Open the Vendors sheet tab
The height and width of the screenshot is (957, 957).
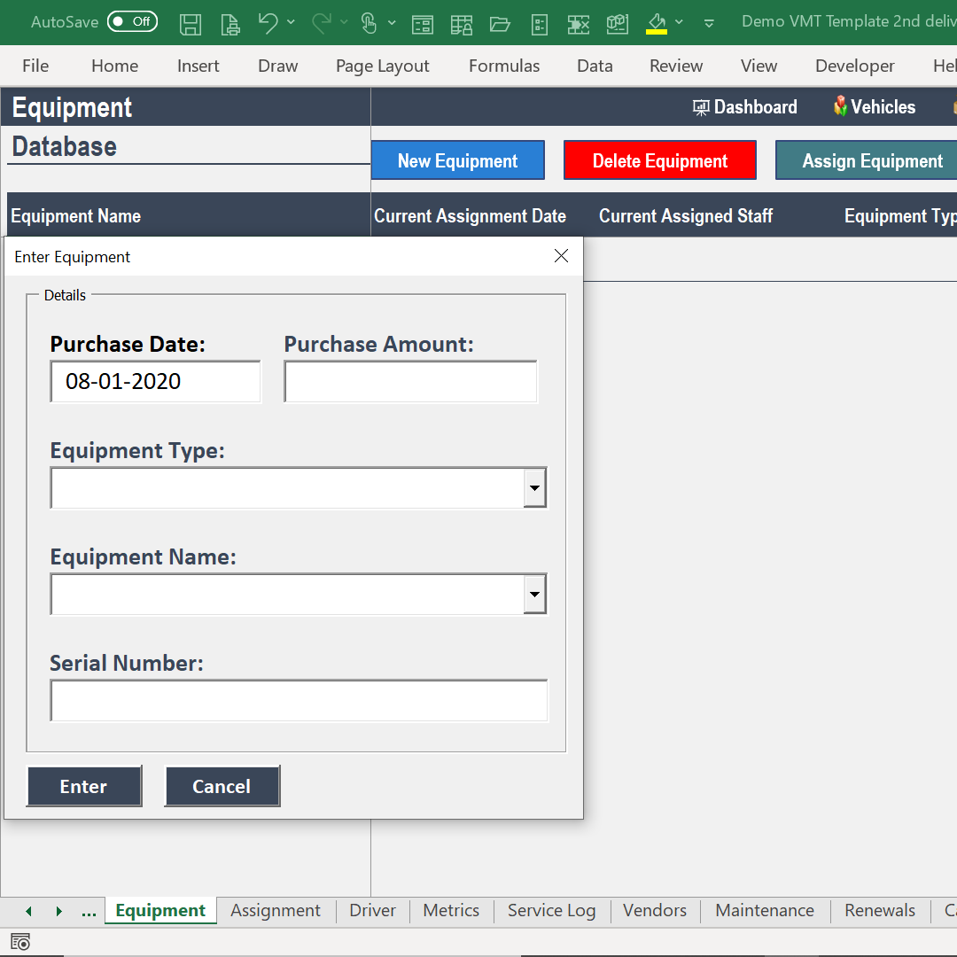[654, 910]
